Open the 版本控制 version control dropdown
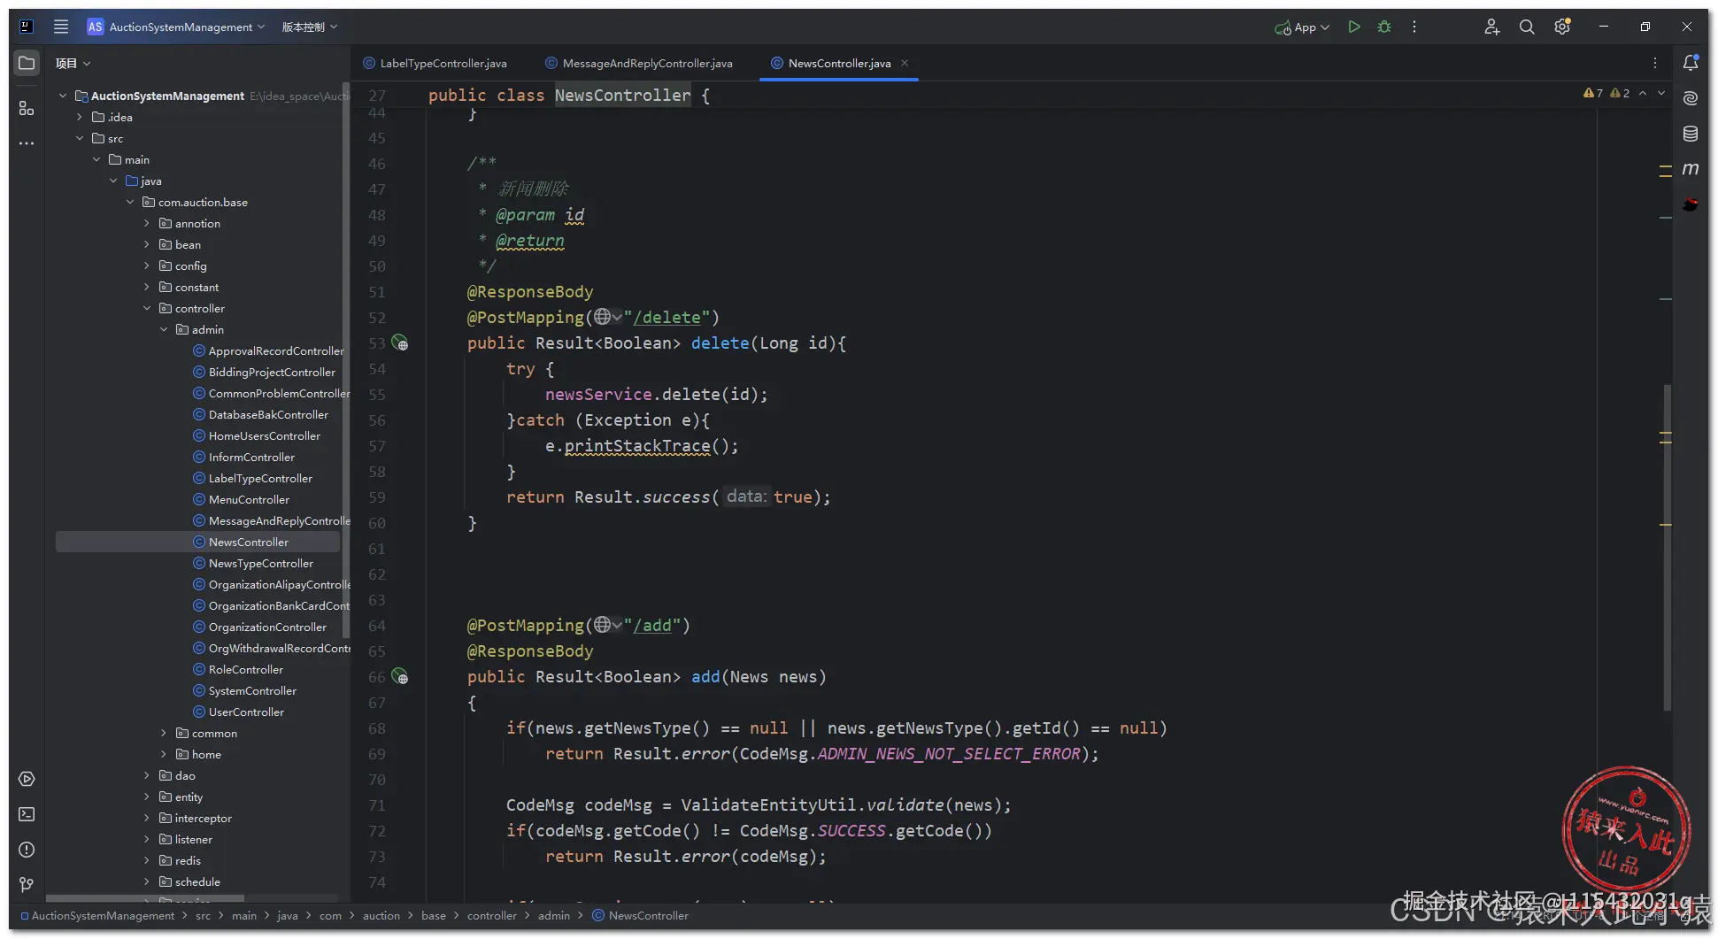The height and width of the screenshot is (939, 1718). 309,27
